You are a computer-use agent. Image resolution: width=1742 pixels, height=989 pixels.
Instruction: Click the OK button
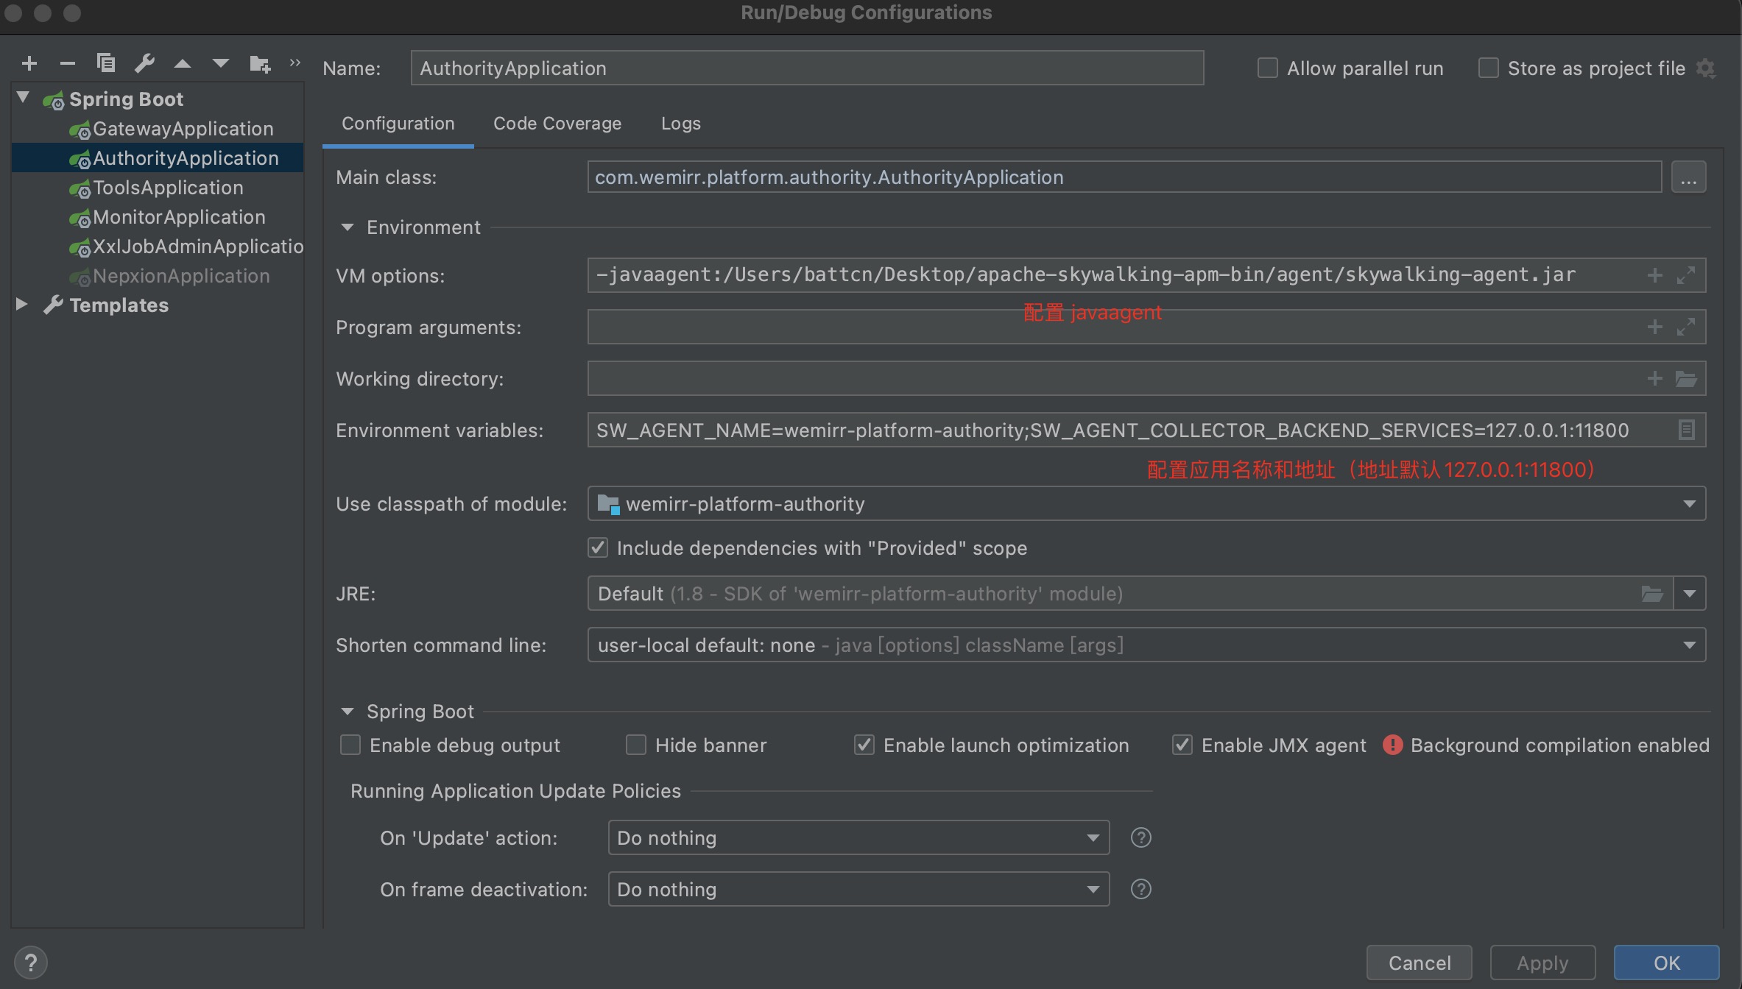coord(1666,963)
